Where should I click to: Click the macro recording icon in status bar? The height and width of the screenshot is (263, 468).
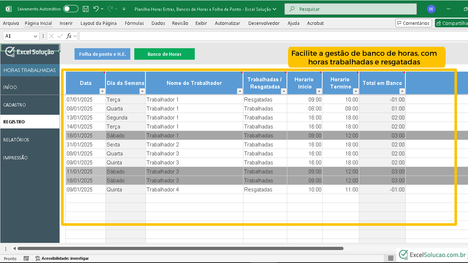(x=26, y=258)
